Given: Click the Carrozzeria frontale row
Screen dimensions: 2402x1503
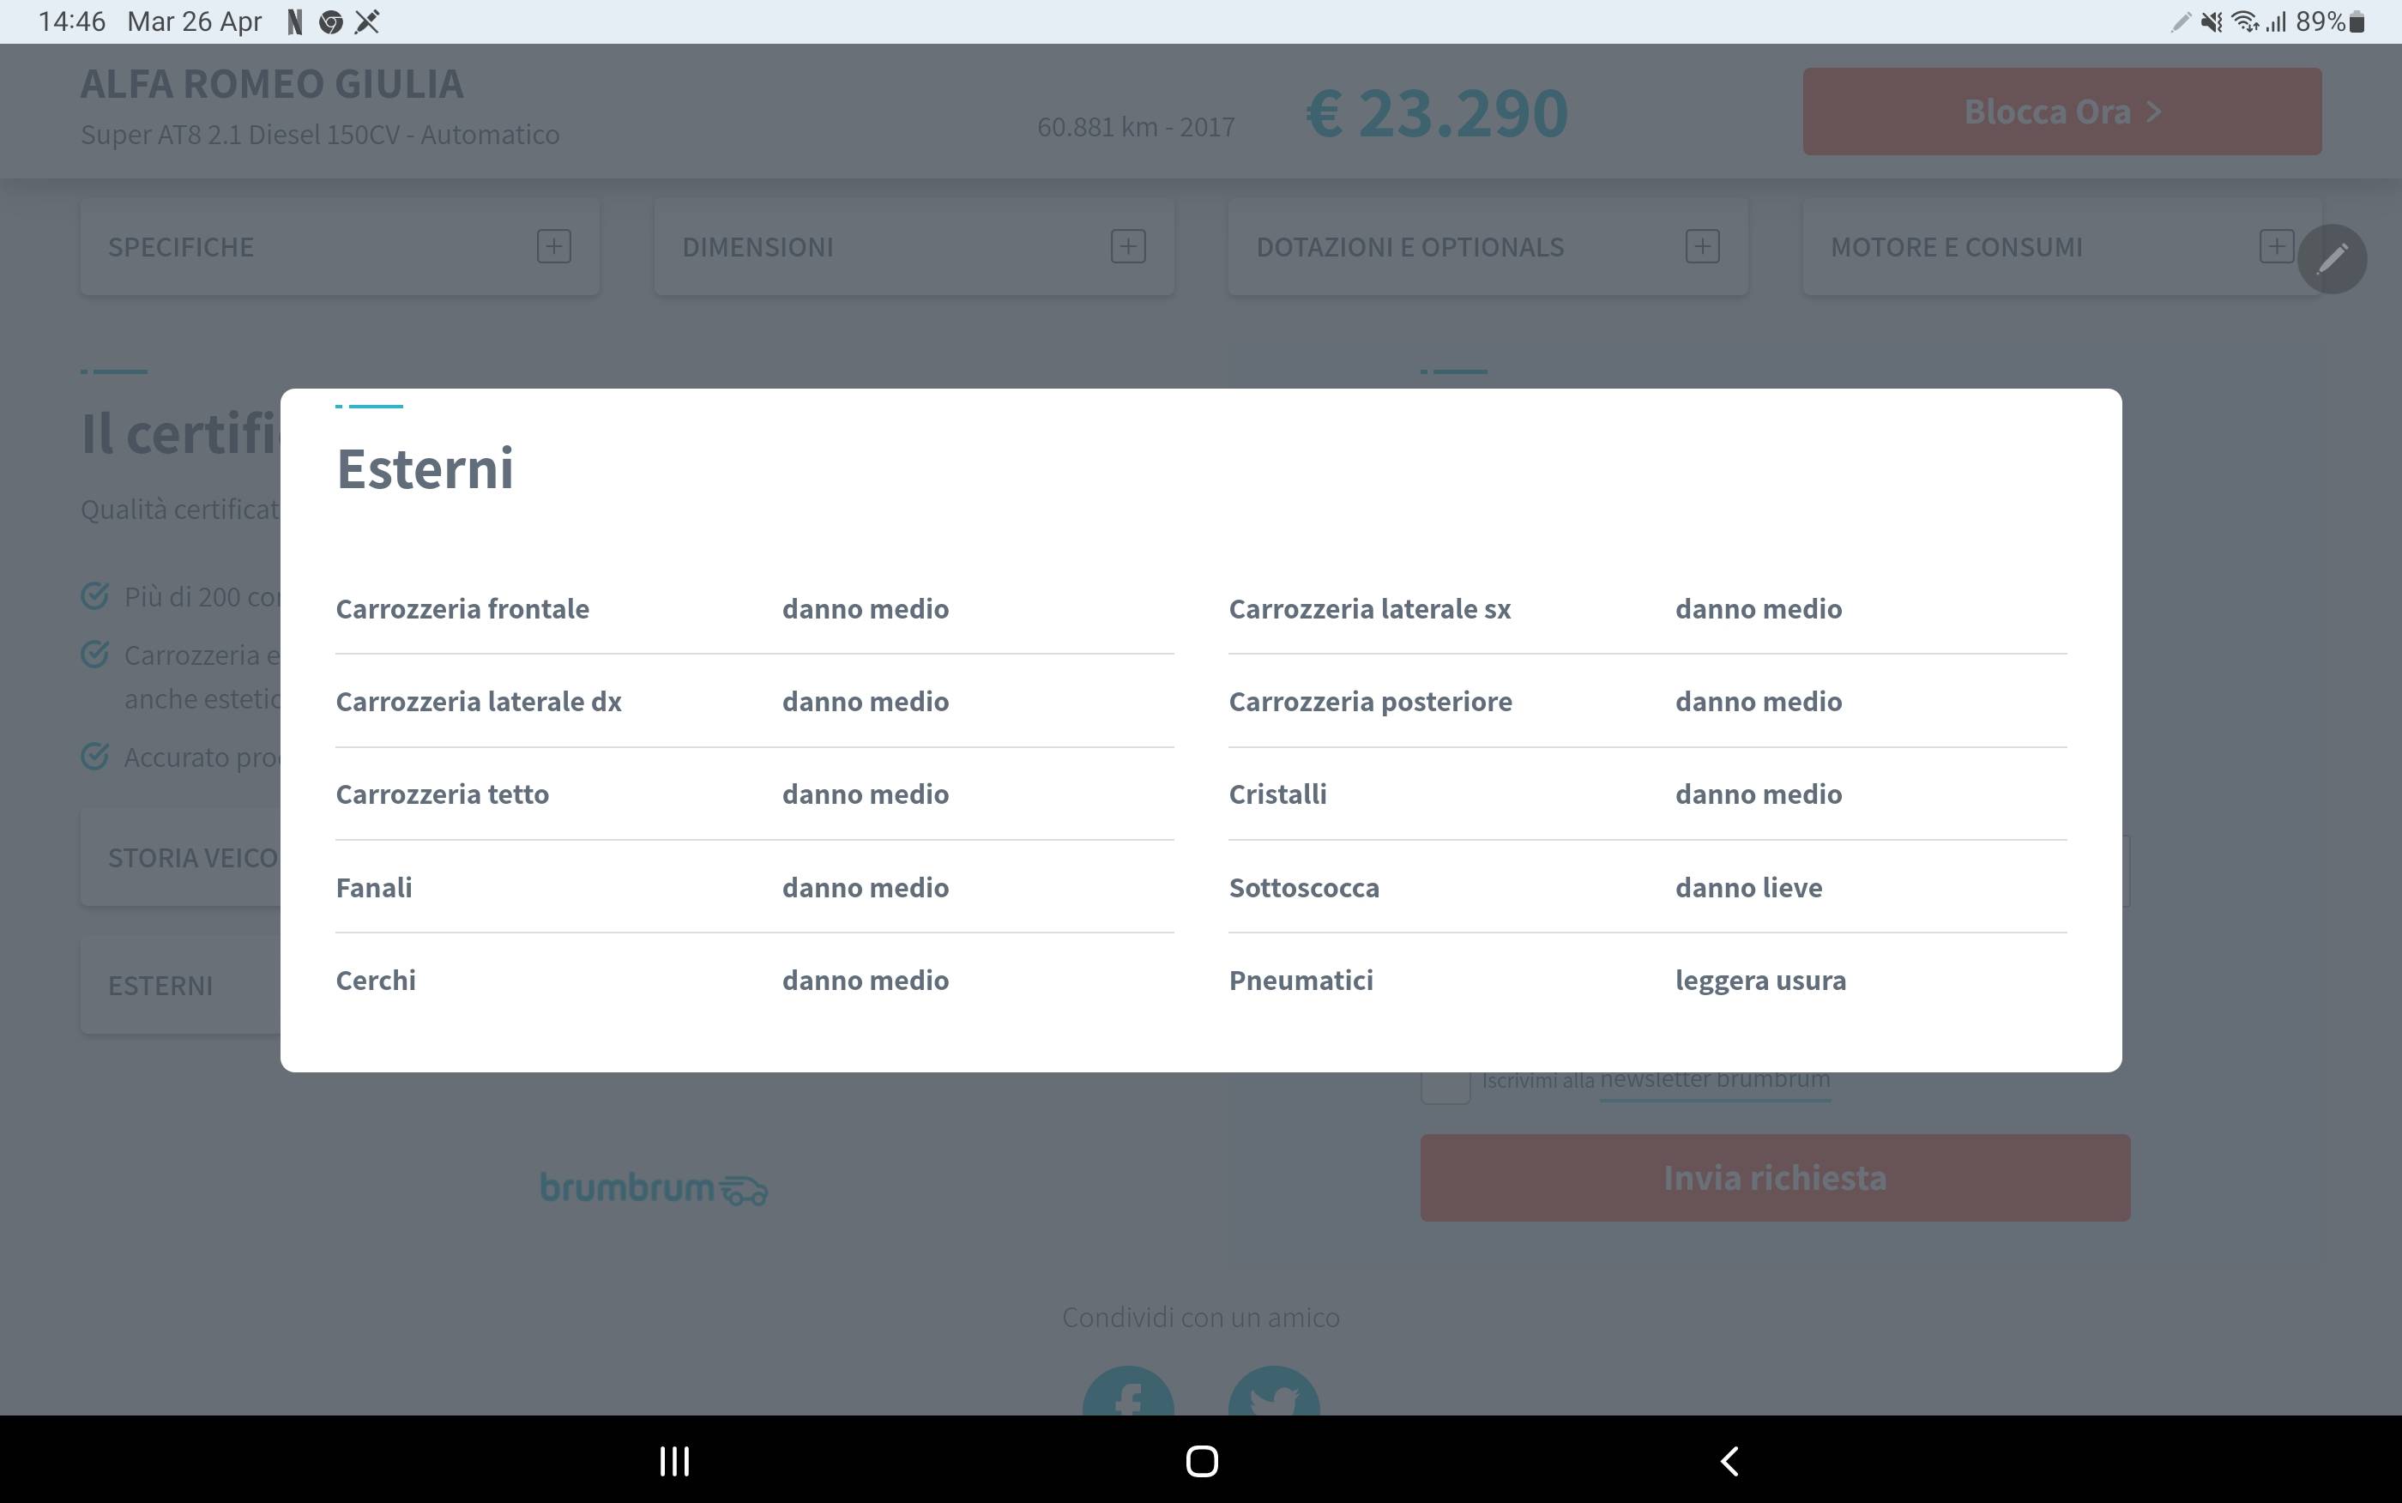Looking at the screenshot, I should 462,608.
